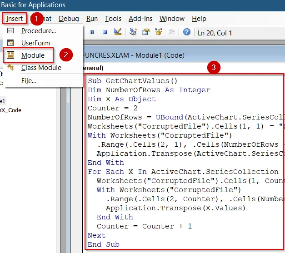285x253 pixels.
Task: Choose Procedure... from Insert menu
Action: (x=43, y=31)
